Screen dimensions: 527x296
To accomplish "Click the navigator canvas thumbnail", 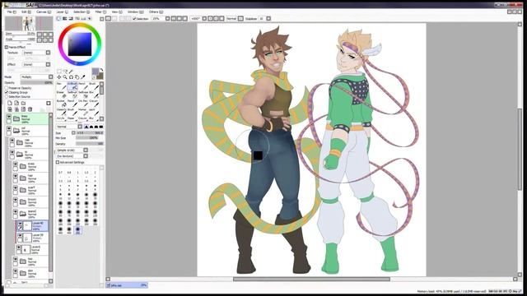I will click(x=29, y=24).
